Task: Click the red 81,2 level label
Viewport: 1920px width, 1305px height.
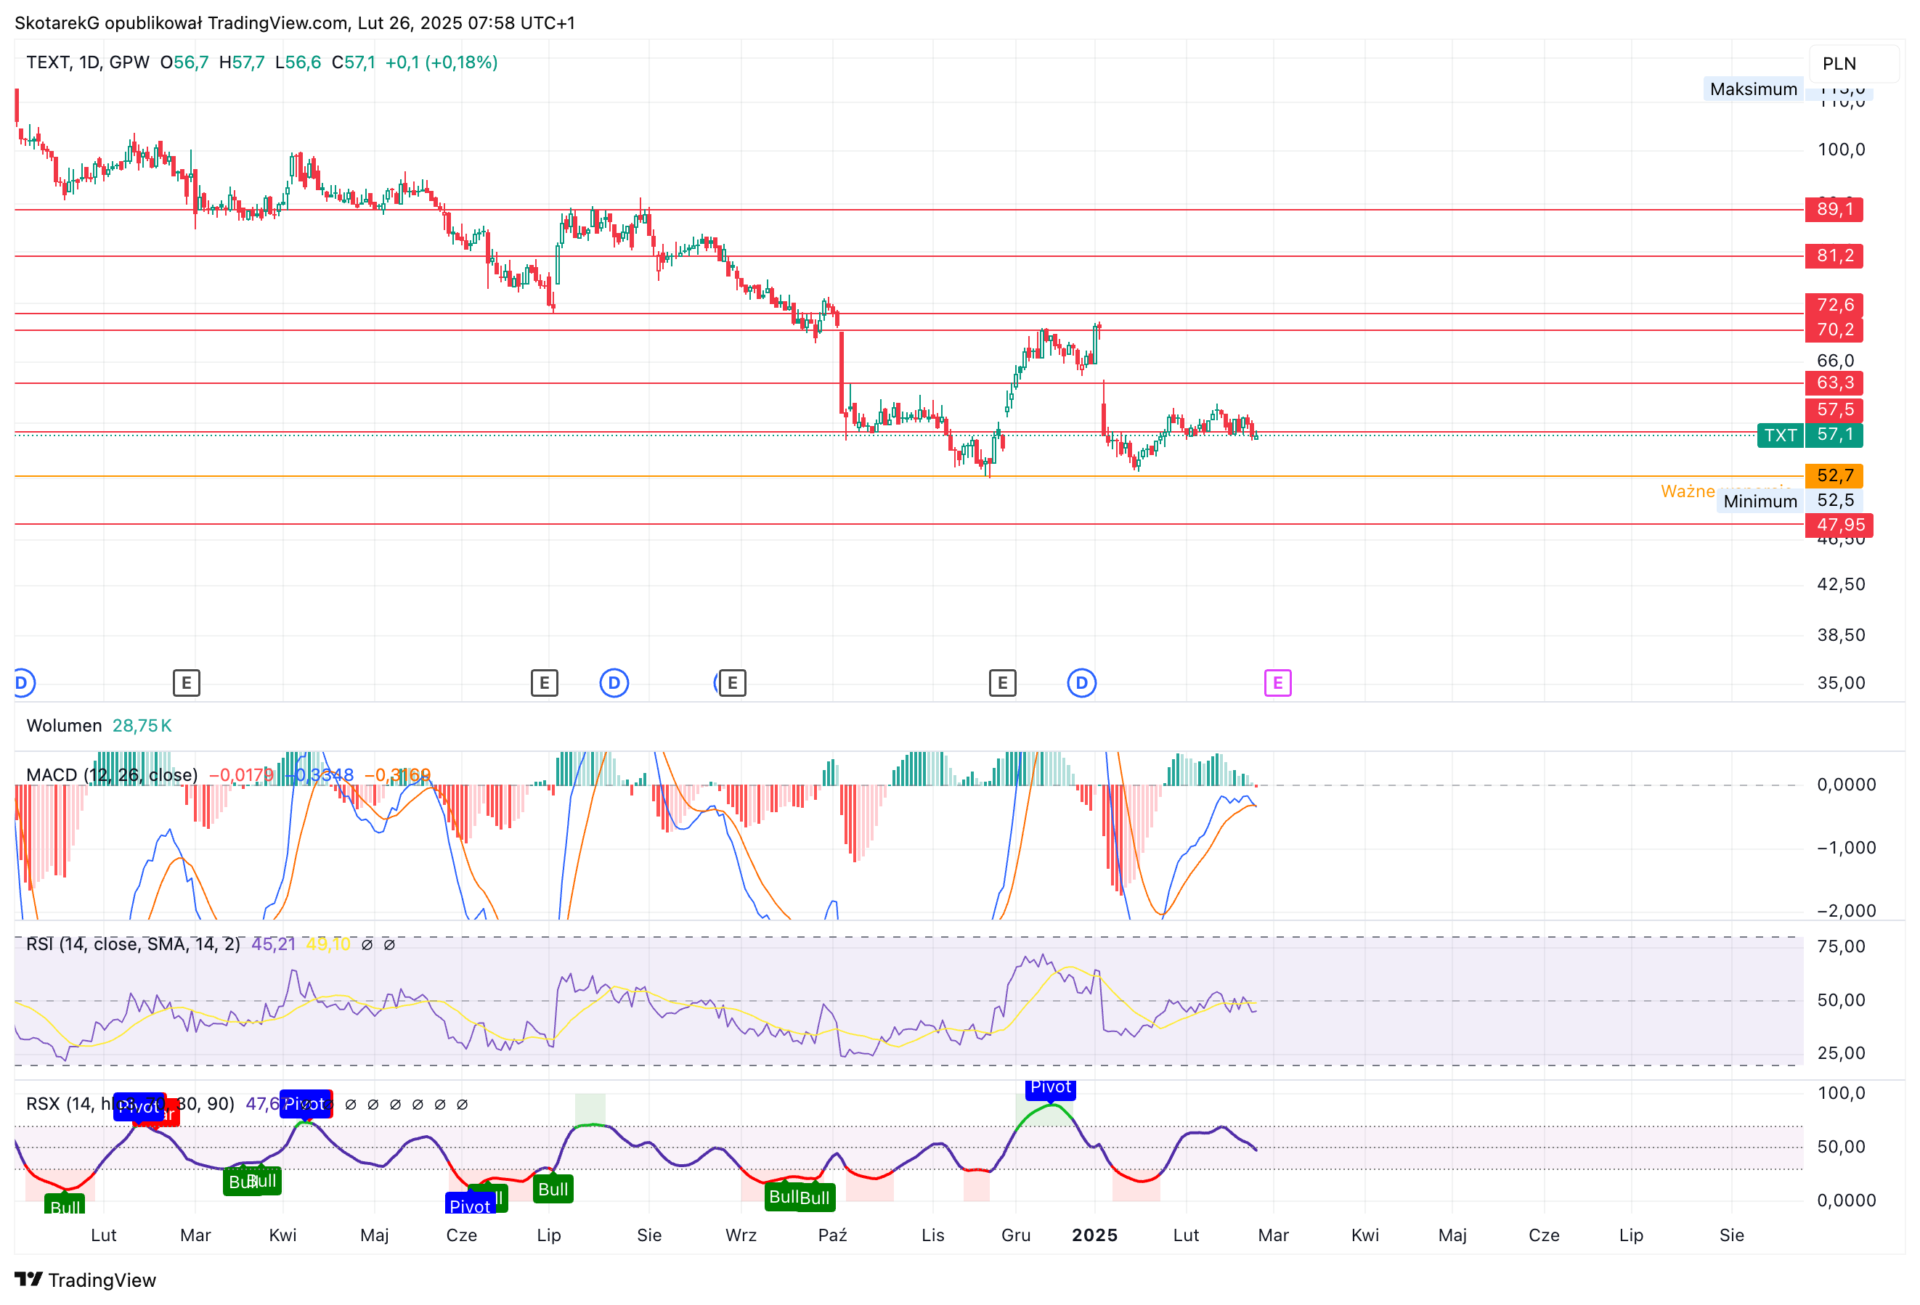Action: click(x=1834, y=255)
